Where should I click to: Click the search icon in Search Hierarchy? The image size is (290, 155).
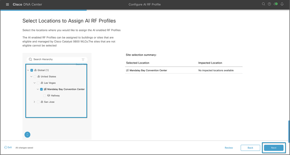point(30,59)
